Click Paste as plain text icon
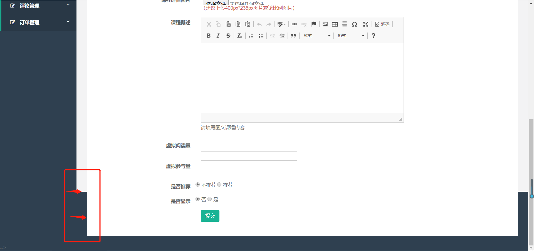 (238, 24)
